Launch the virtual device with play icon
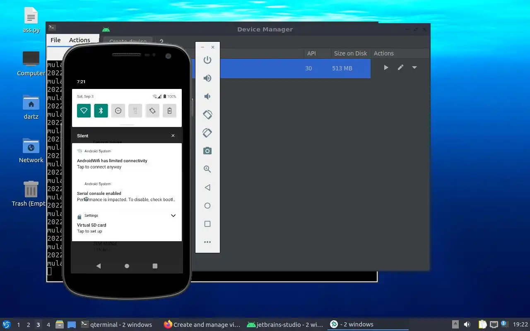 (386, 67)
